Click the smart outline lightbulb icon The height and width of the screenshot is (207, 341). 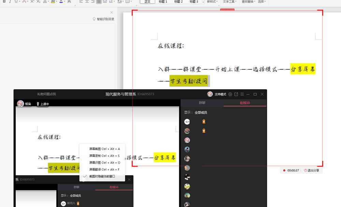point(94,19)
